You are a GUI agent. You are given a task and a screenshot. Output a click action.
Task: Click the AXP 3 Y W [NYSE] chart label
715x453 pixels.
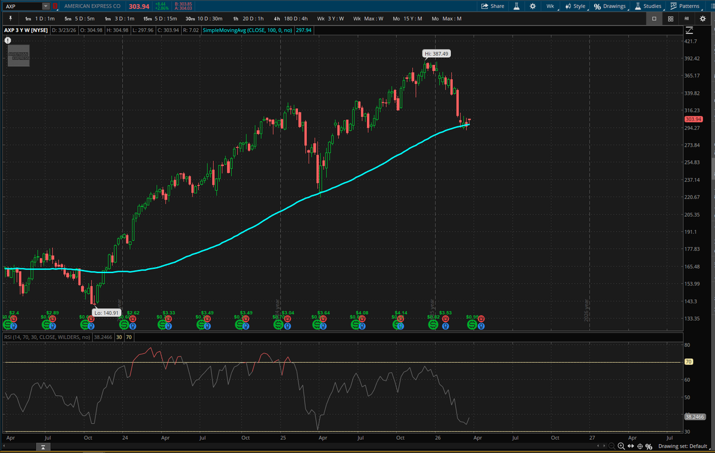(x=25, y=29)
